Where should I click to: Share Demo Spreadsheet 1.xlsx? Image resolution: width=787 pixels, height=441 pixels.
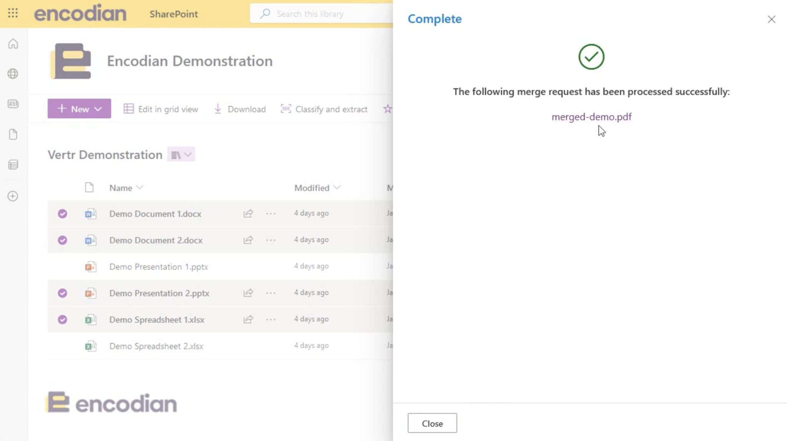pyautogui.click(x=248, y=319)
